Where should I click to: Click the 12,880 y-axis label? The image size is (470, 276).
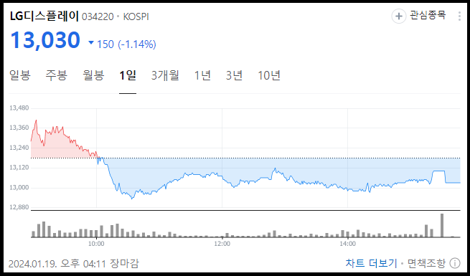click(19, 207)
